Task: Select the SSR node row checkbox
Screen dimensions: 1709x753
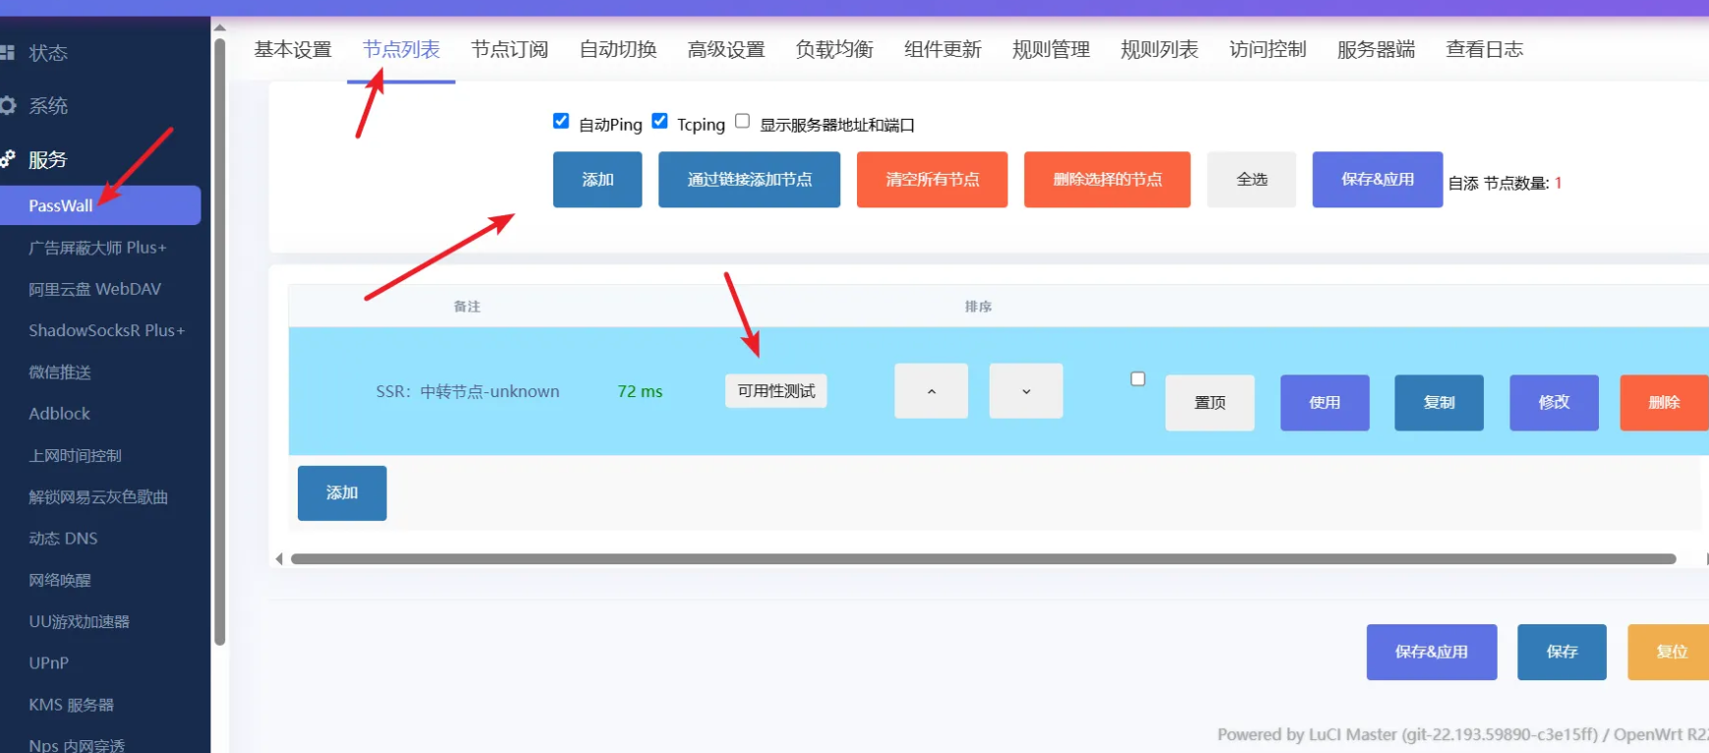Action: click(x=1138, y=378)
